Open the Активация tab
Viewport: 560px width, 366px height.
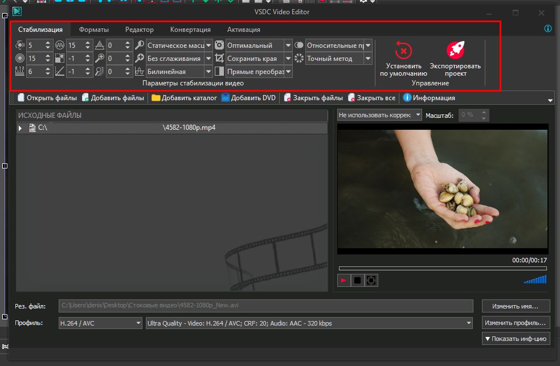244,30
